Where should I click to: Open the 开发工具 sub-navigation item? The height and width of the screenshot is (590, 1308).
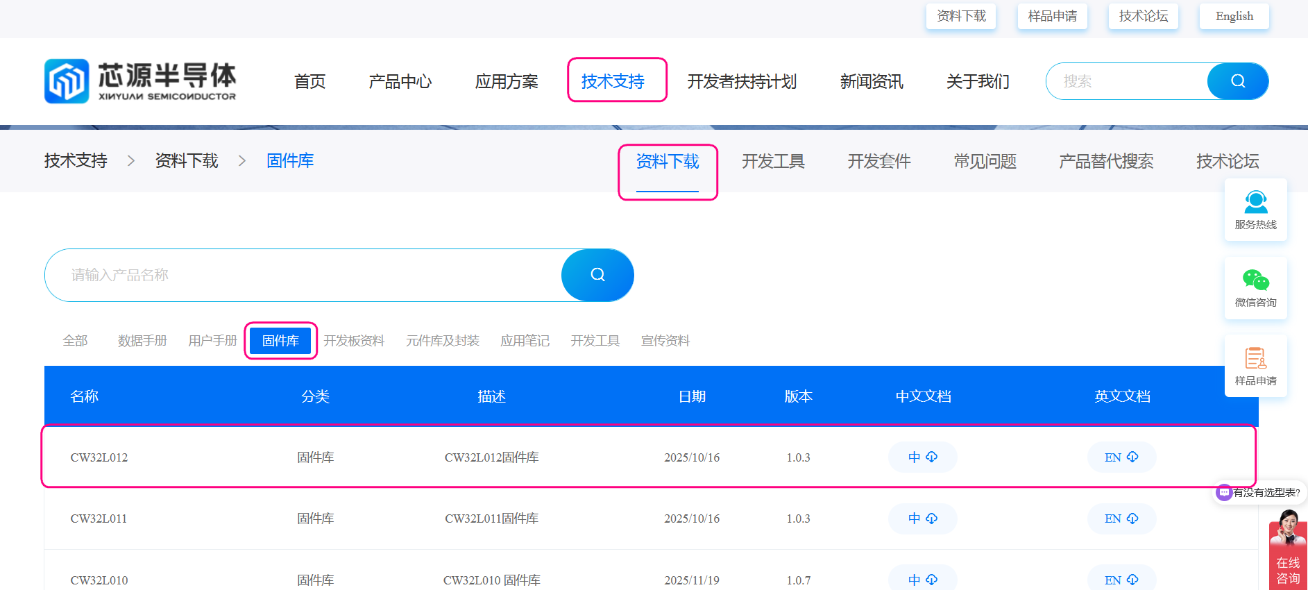pyautogui.click(x=773, y=162)
